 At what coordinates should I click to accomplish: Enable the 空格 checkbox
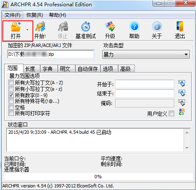11,107
